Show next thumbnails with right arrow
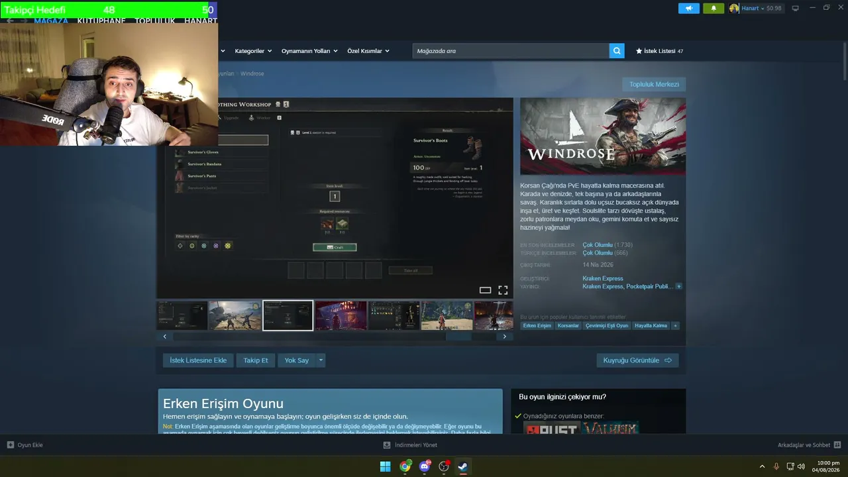The width and height of the screenshot is (848, 477). coord(504,337)
